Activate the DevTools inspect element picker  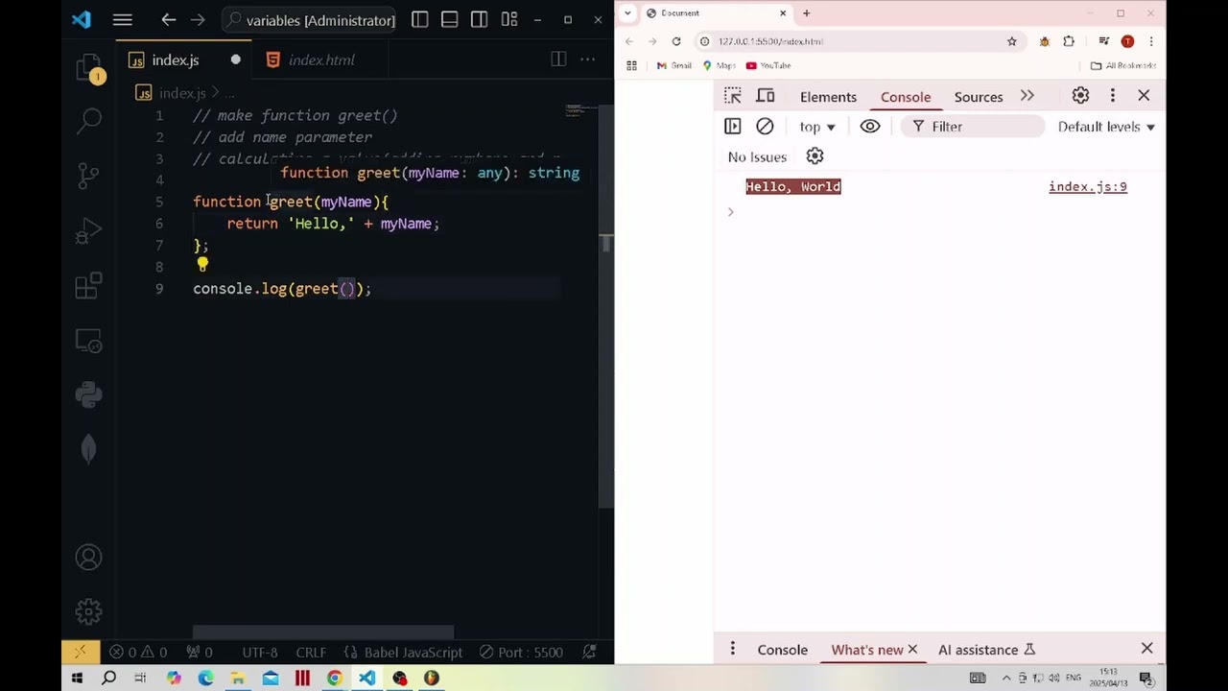733,96
